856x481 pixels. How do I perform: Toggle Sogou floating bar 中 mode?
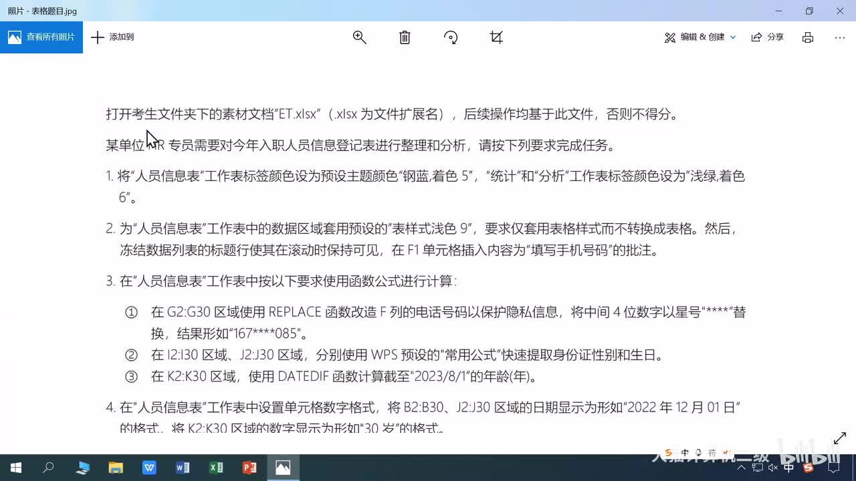click(685, 452)
